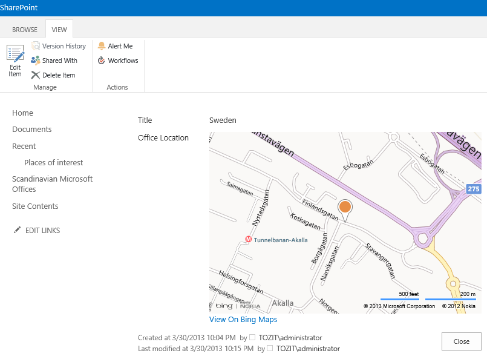Screen dimensions: 487x359
Task: Switch to the BROWSE ribbon tab
Action: [25, 30]
